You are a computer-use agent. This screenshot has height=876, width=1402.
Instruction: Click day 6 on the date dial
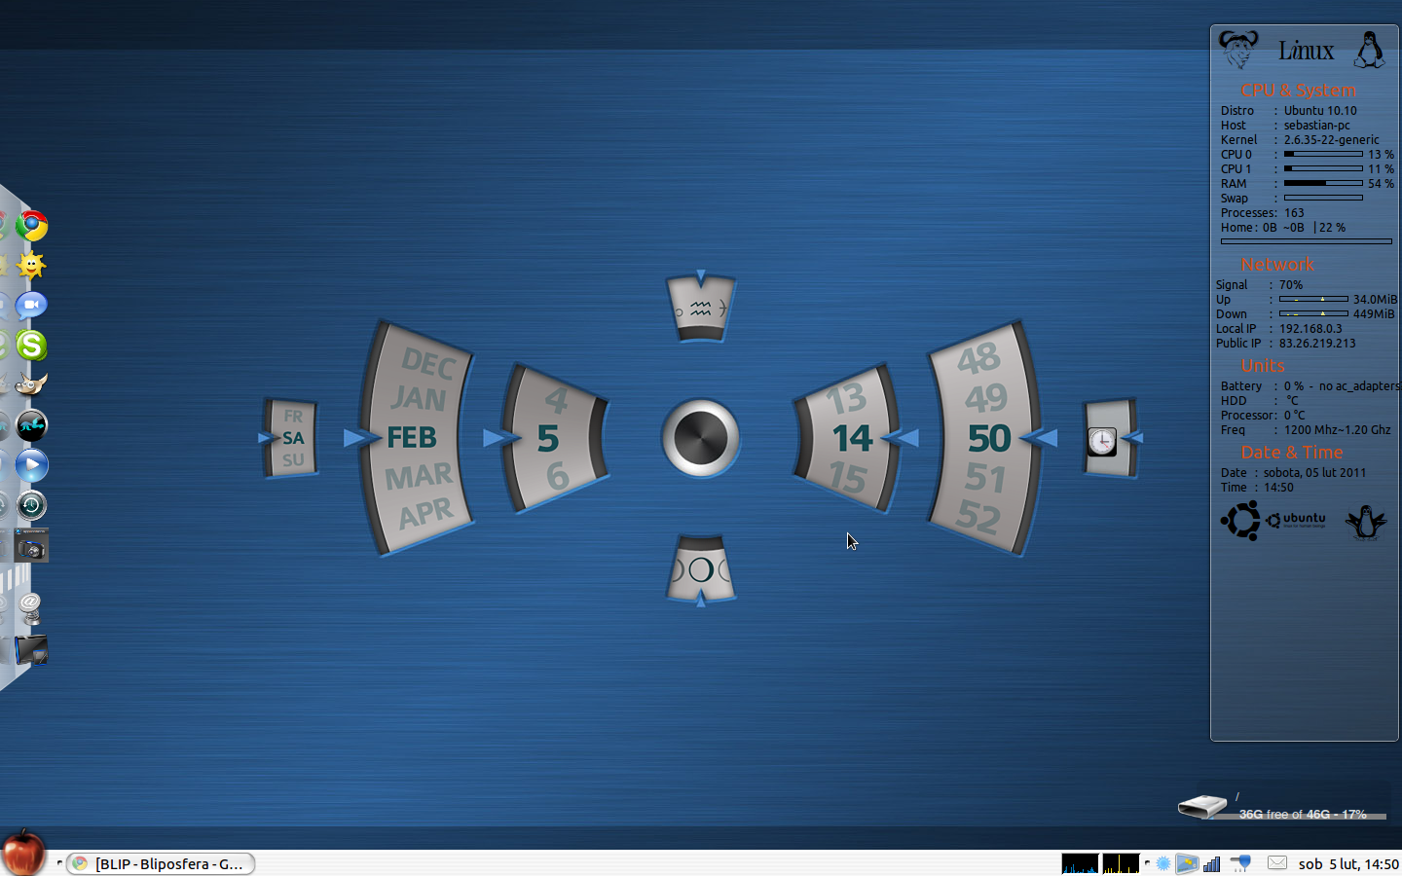[x=557, y=477]
